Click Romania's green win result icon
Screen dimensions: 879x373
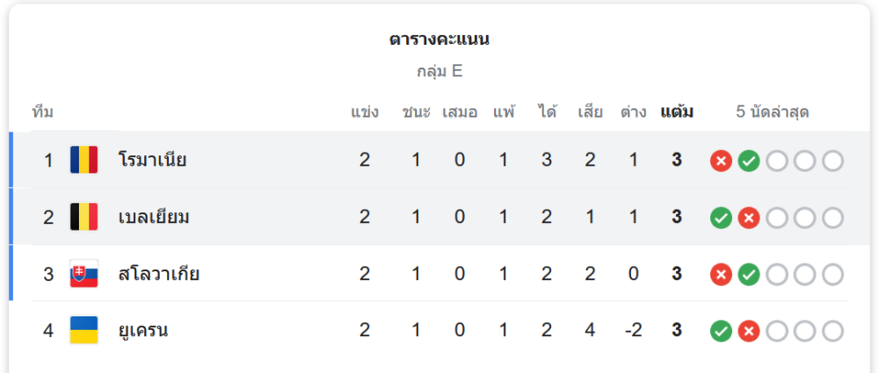[x=749, y=161]
